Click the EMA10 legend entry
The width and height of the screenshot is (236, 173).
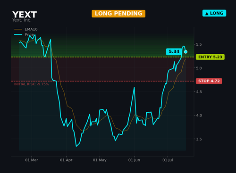pos(26,29)
